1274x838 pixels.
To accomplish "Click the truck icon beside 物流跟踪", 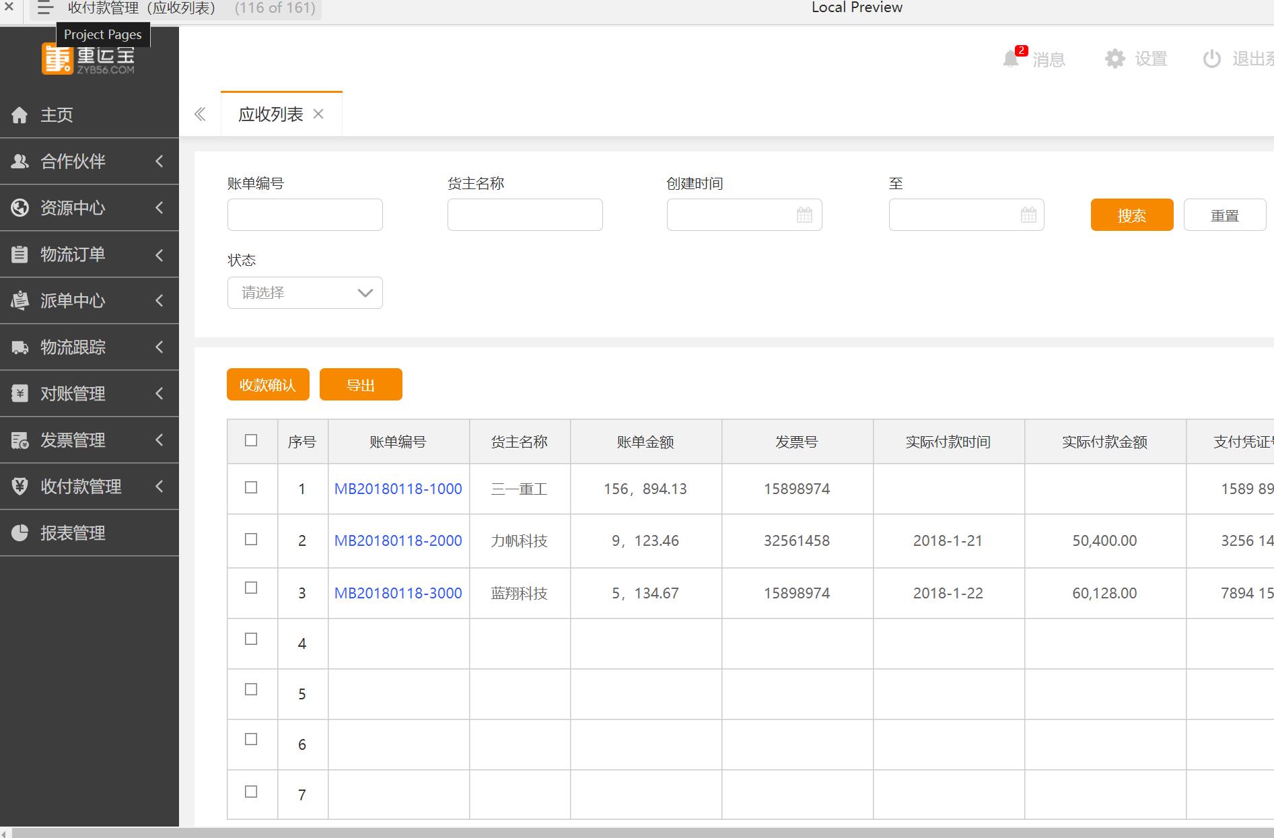I will click(x=20, y=347).
